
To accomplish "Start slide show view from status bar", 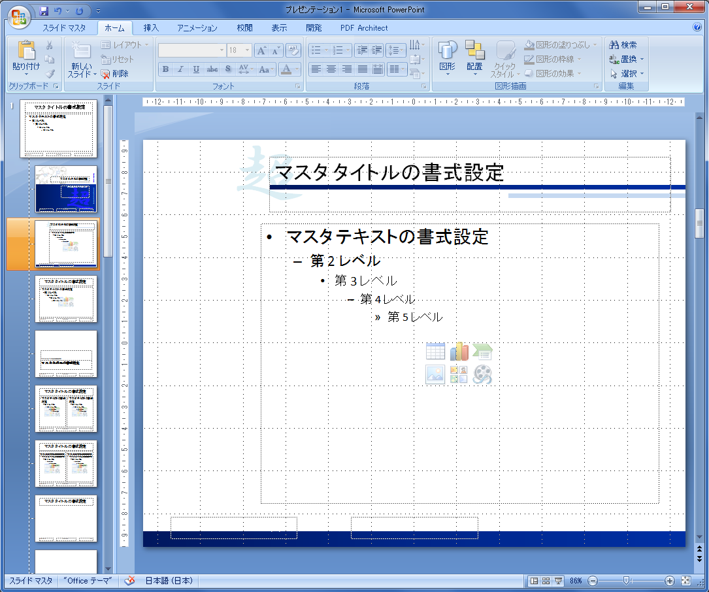I will (x=558, y=580).
